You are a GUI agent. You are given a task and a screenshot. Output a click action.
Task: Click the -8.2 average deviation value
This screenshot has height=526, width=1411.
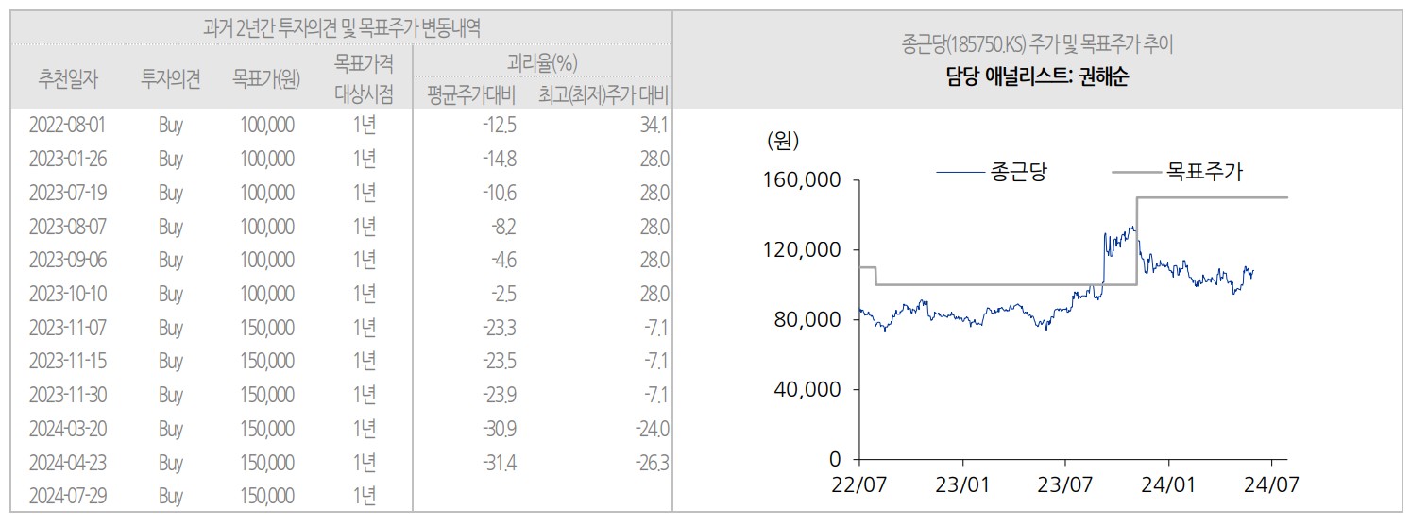(504, 227)
